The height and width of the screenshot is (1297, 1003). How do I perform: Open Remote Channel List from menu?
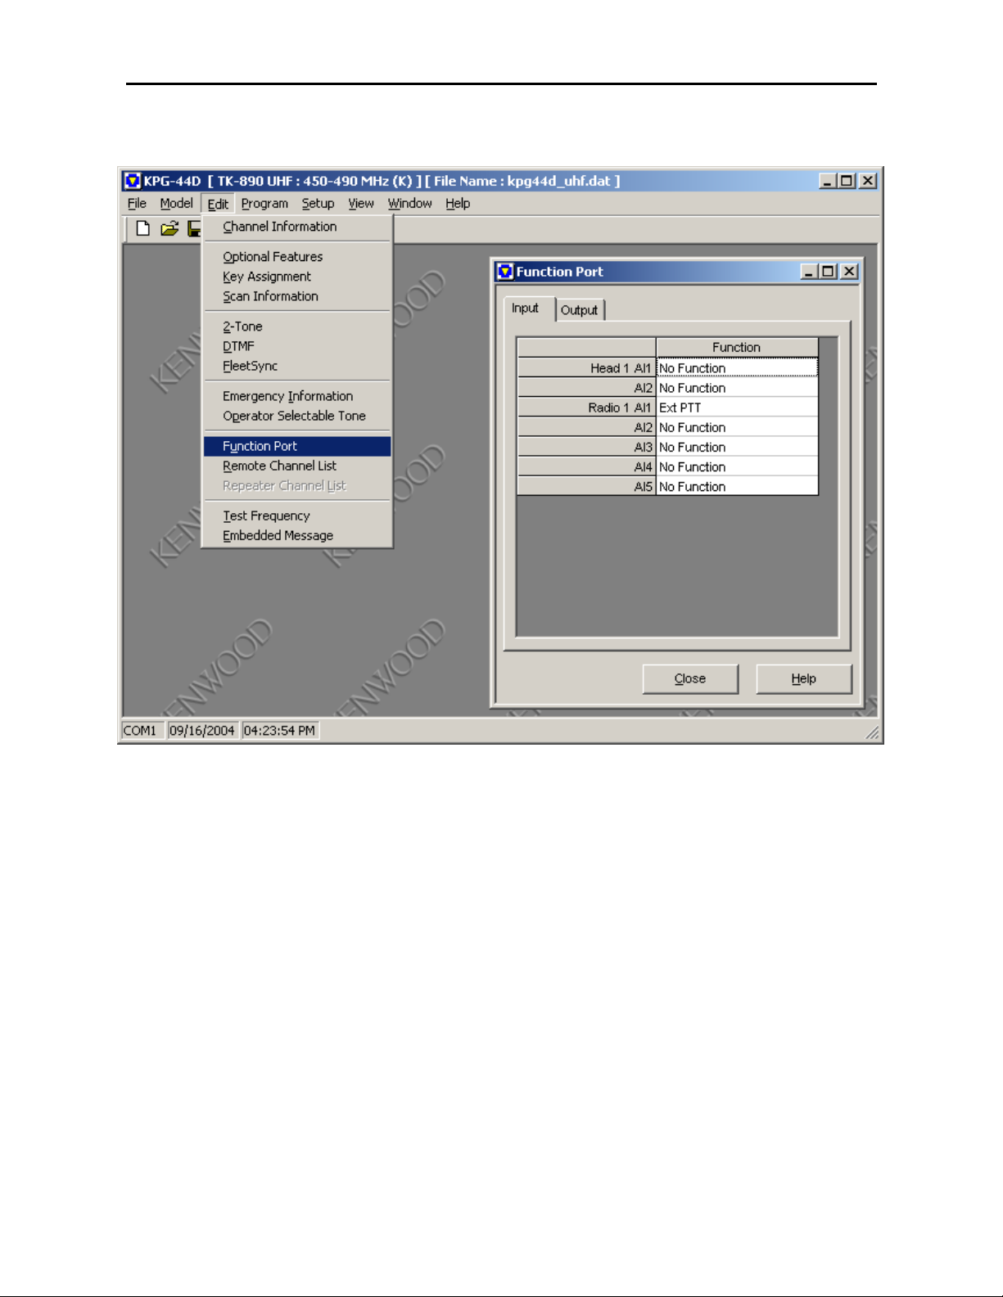(x=297, y=466)
